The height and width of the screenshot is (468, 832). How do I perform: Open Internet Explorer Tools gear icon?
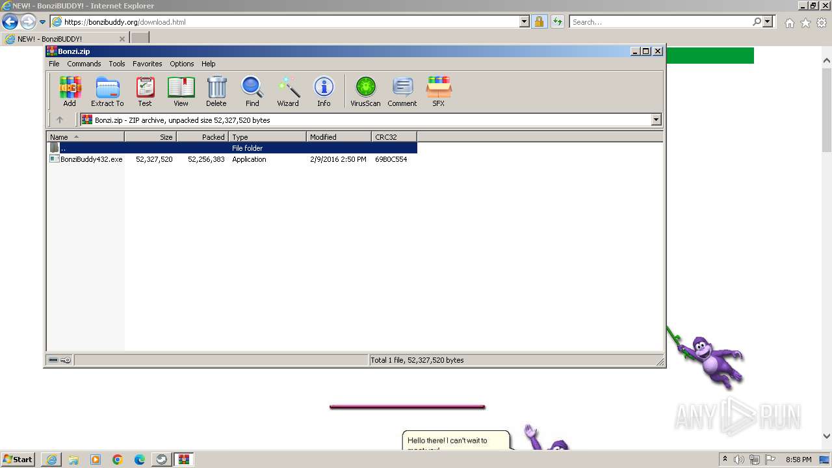[822, 23]
